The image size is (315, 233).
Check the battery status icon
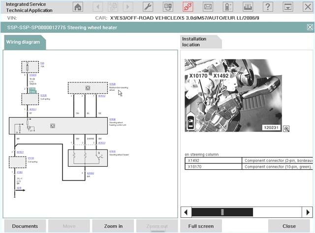(228, 7)
